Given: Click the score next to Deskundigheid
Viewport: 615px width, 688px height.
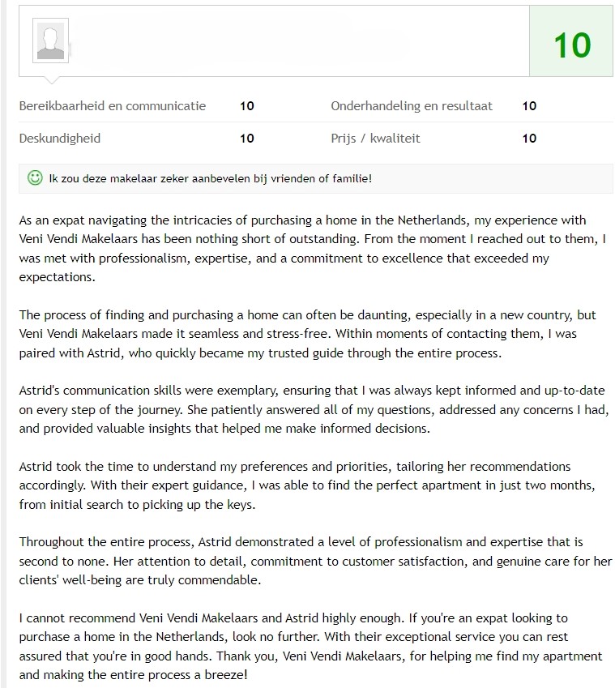Looking at the screenshot, I should coord(247,139).
